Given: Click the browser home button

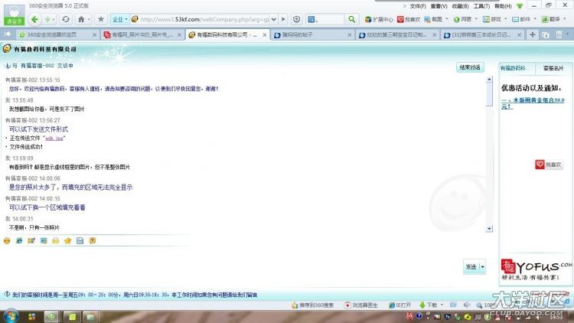Looking at the screenshot, I should [82, 18].
